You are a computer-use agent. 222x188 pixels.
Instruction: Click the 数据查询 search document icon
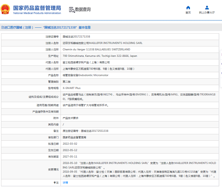[72, 10]
